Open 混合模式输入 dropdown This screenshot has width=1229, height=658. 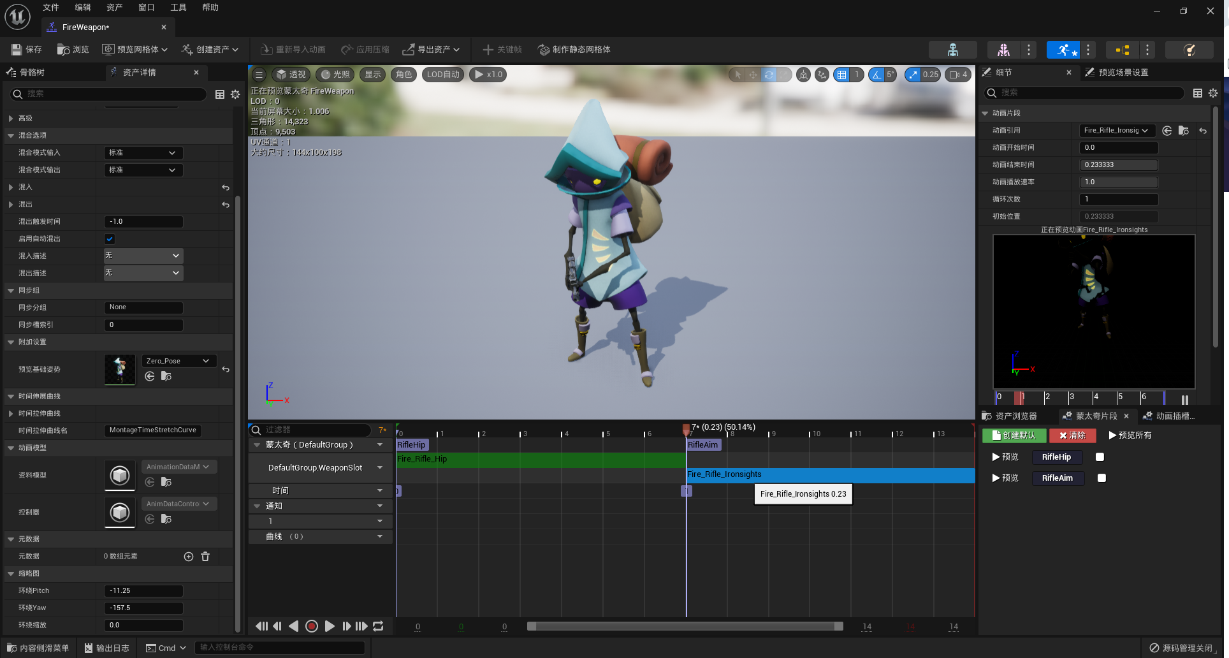pos(143,153)
